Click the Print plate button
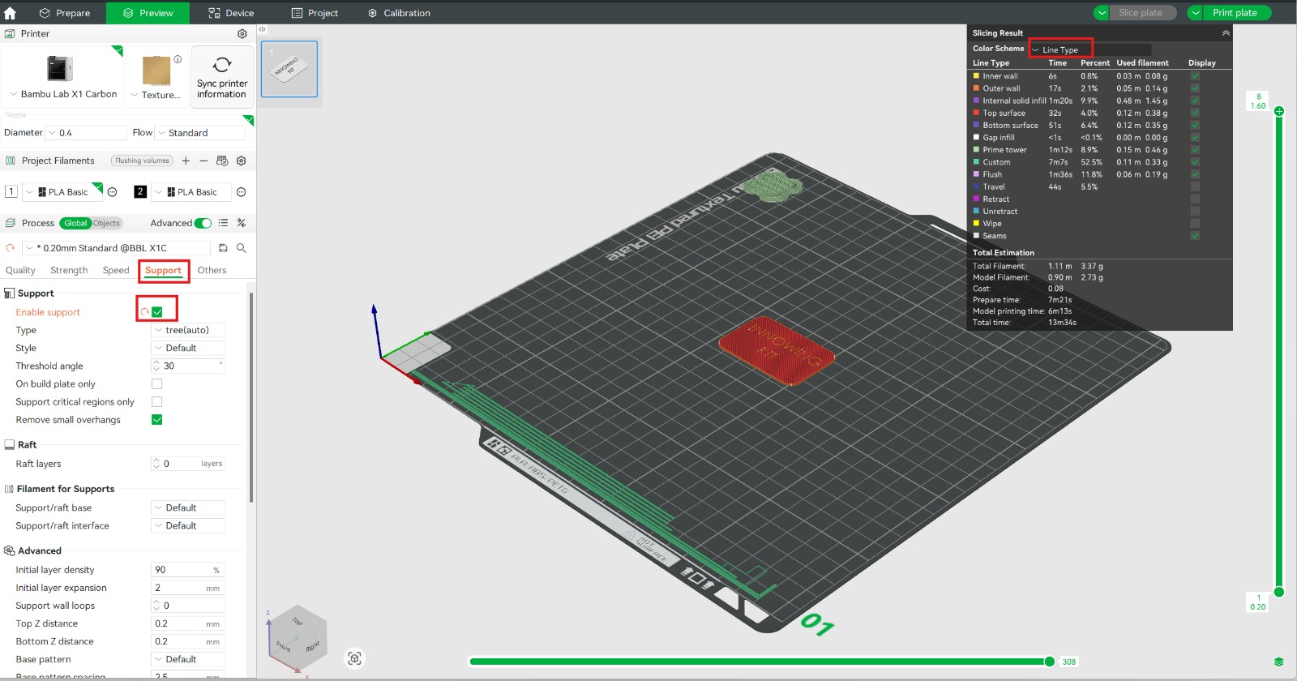This screenshot has width=1297, height=681. click(x=1234, y=13)
